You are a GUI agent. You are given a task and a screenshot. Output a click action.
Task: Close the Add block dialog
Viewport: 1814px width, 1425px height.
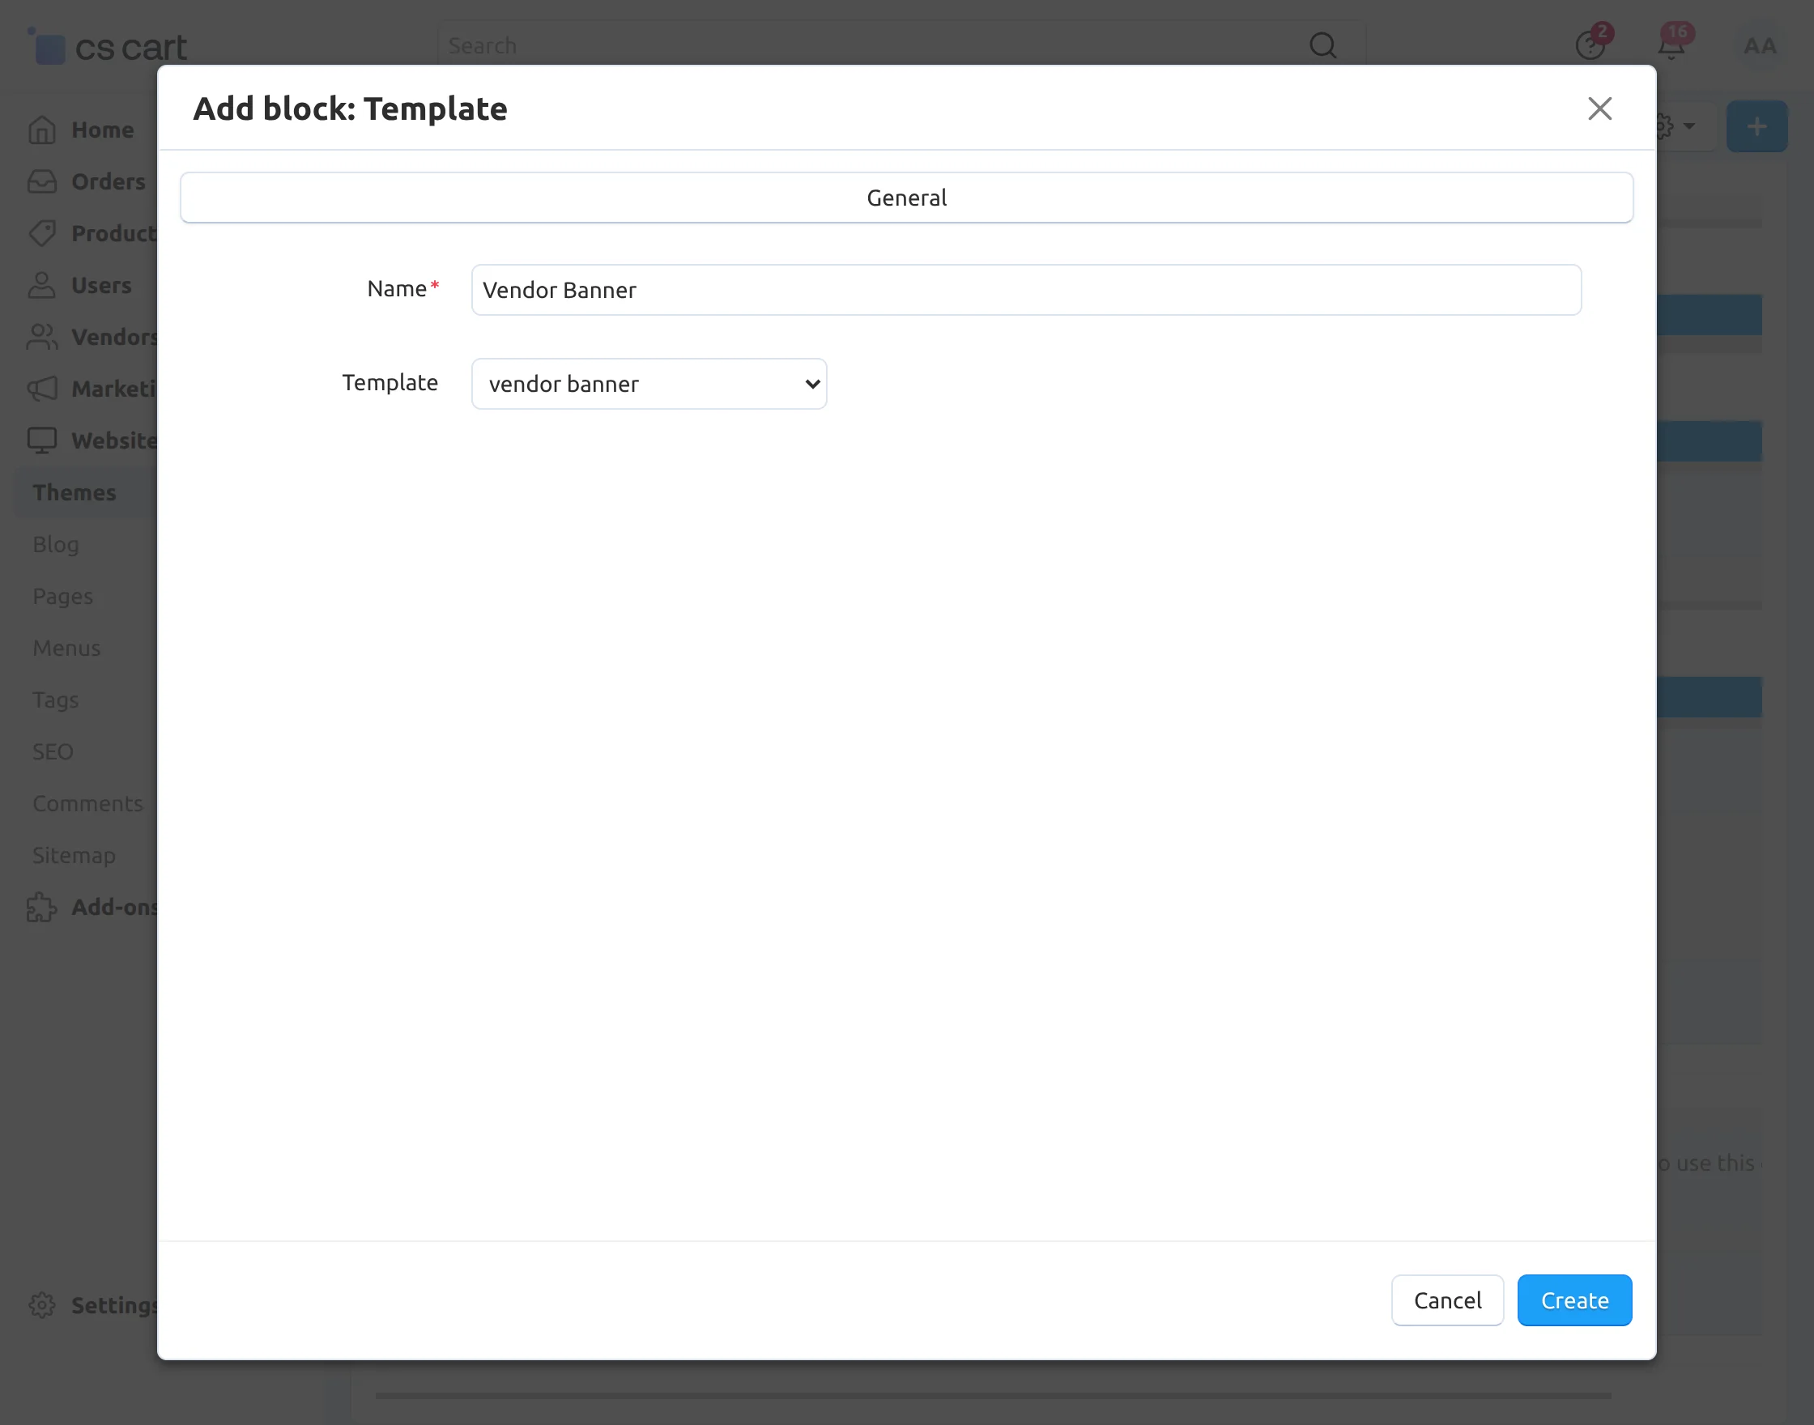(1599, 108)
